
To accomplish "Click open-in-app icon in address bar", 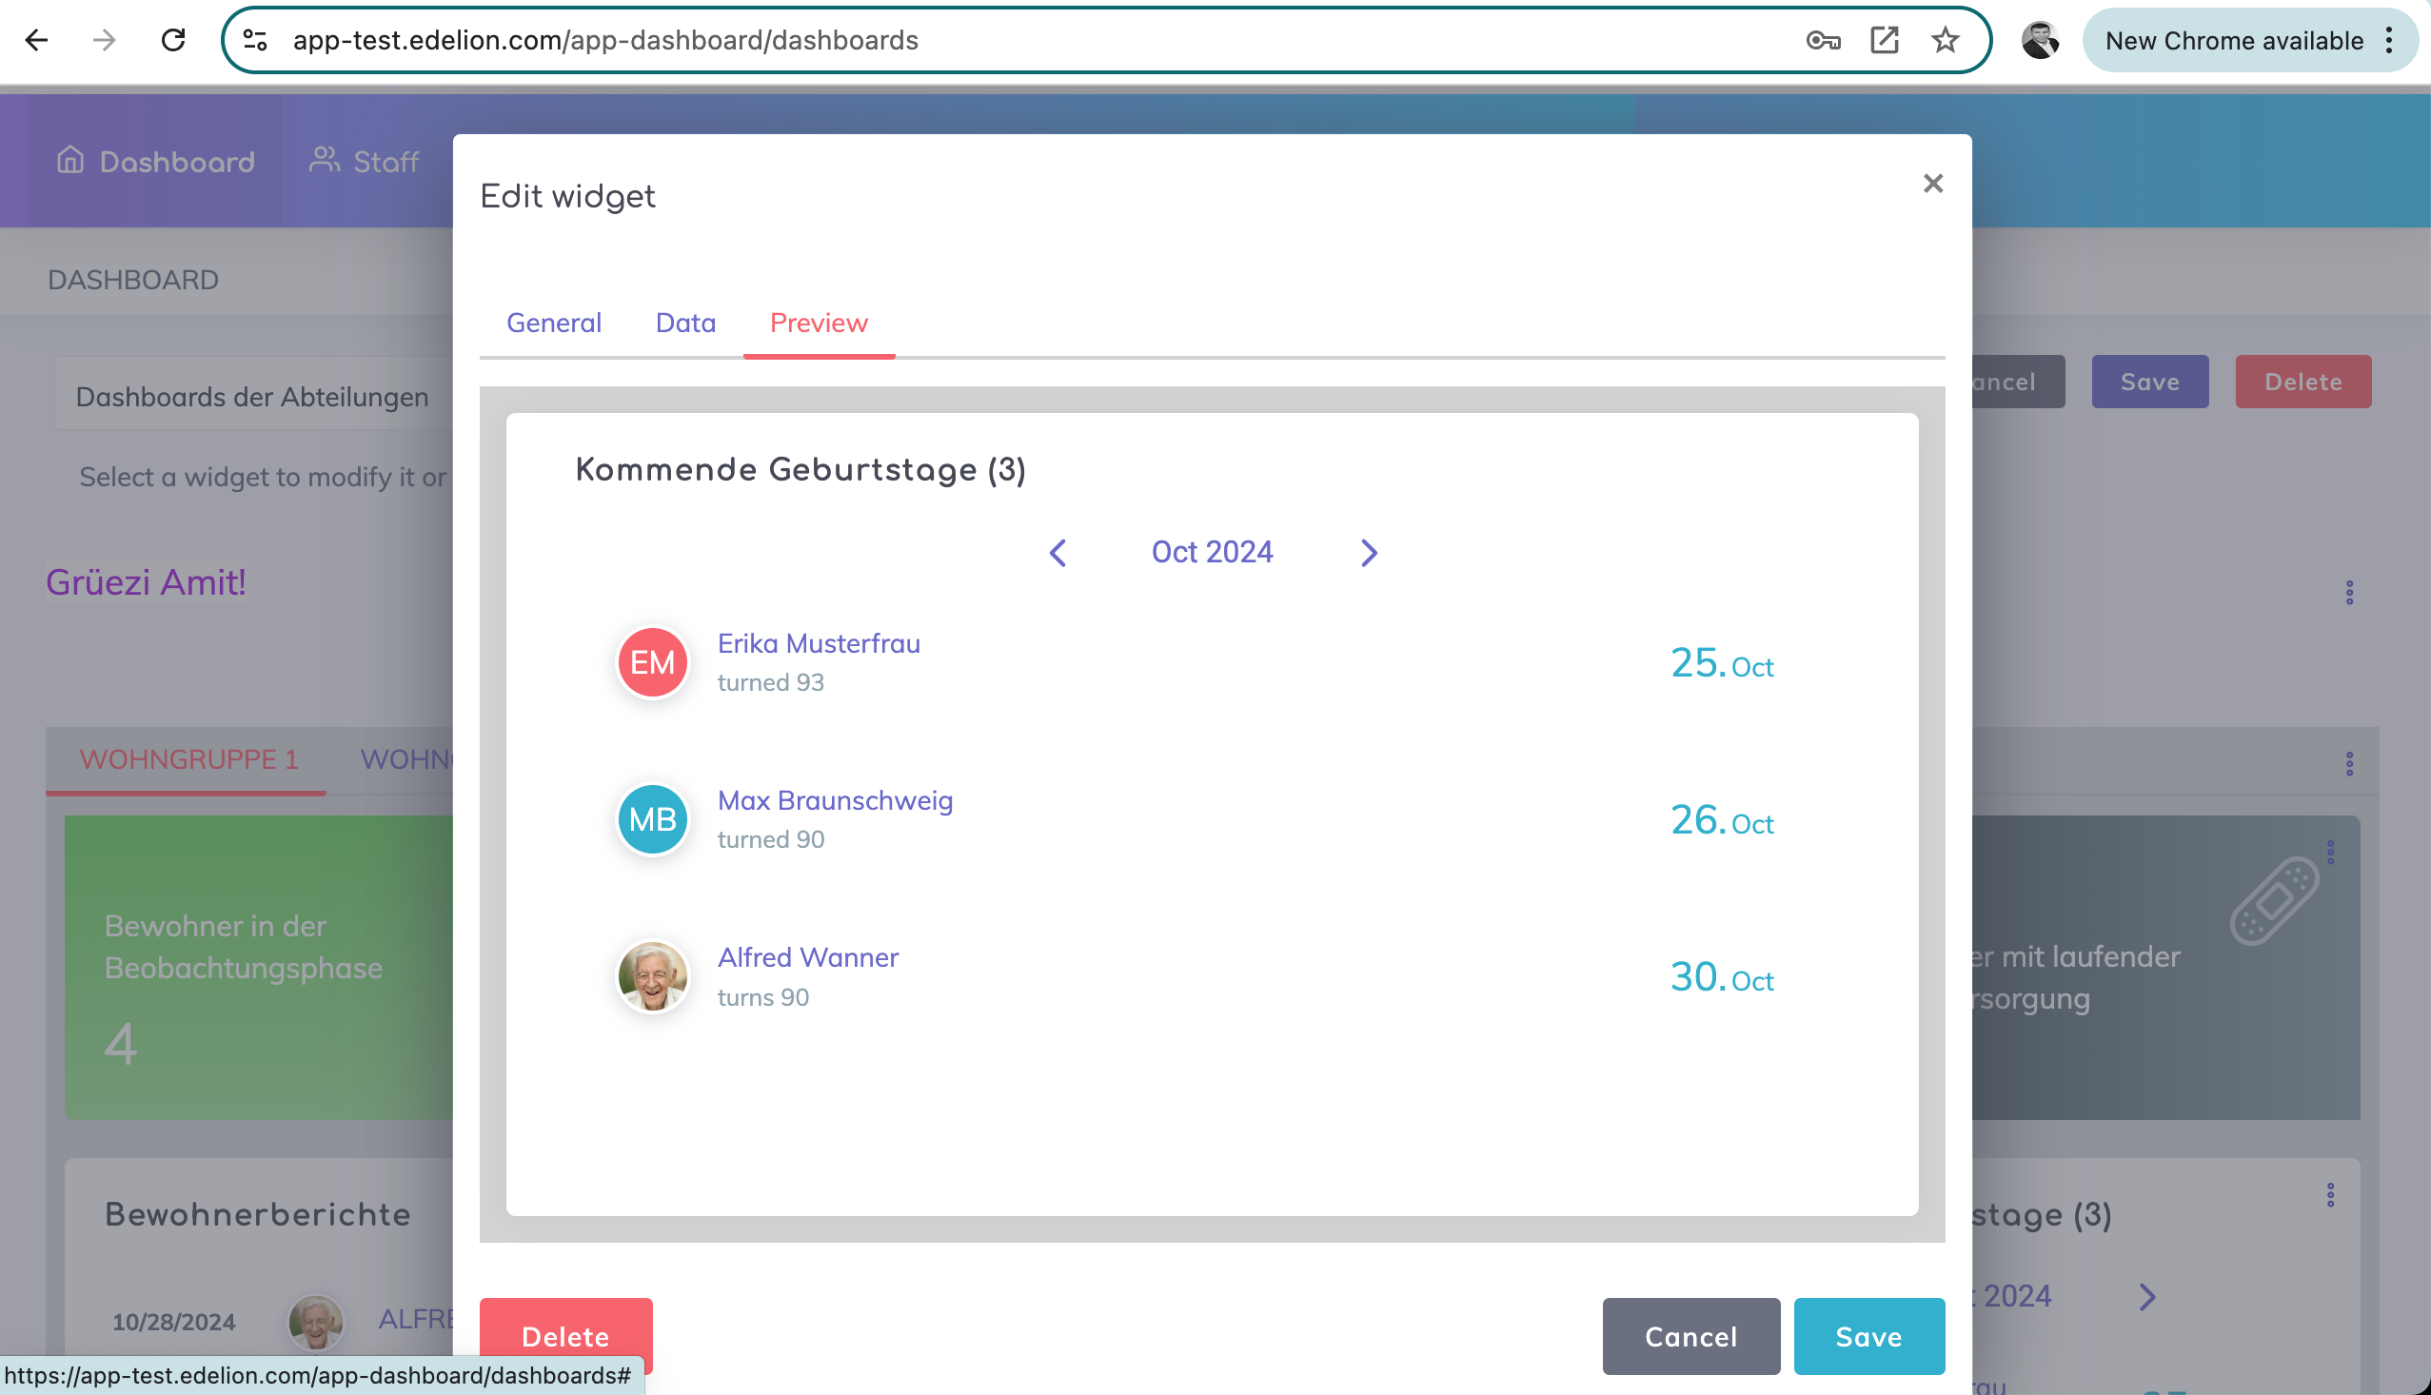I will 1884,40.
